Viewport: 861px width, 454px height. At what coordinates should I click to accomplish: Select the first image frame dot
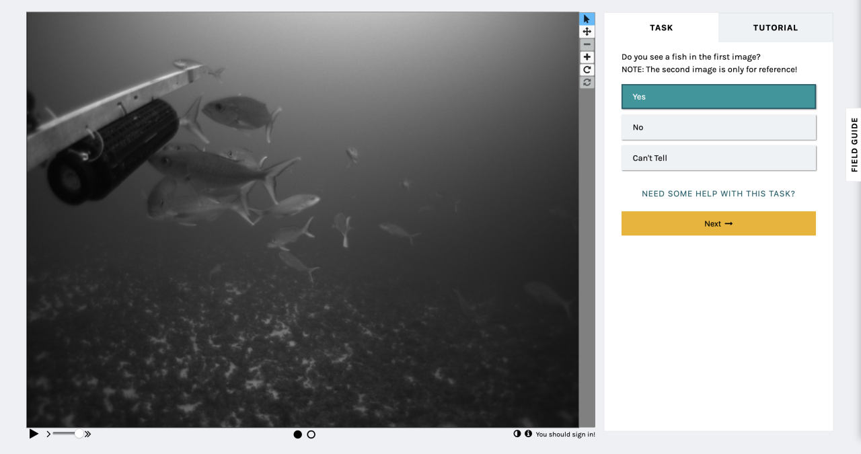click(297, 434)
